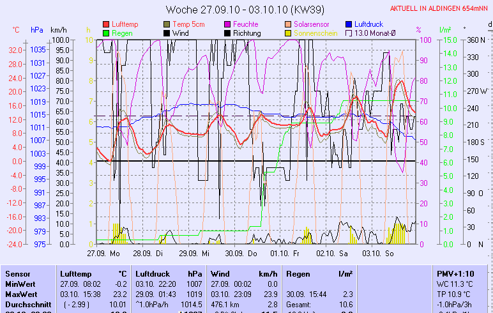Click the green Regen legend square
493x313 pixels.
pos(106,33)
